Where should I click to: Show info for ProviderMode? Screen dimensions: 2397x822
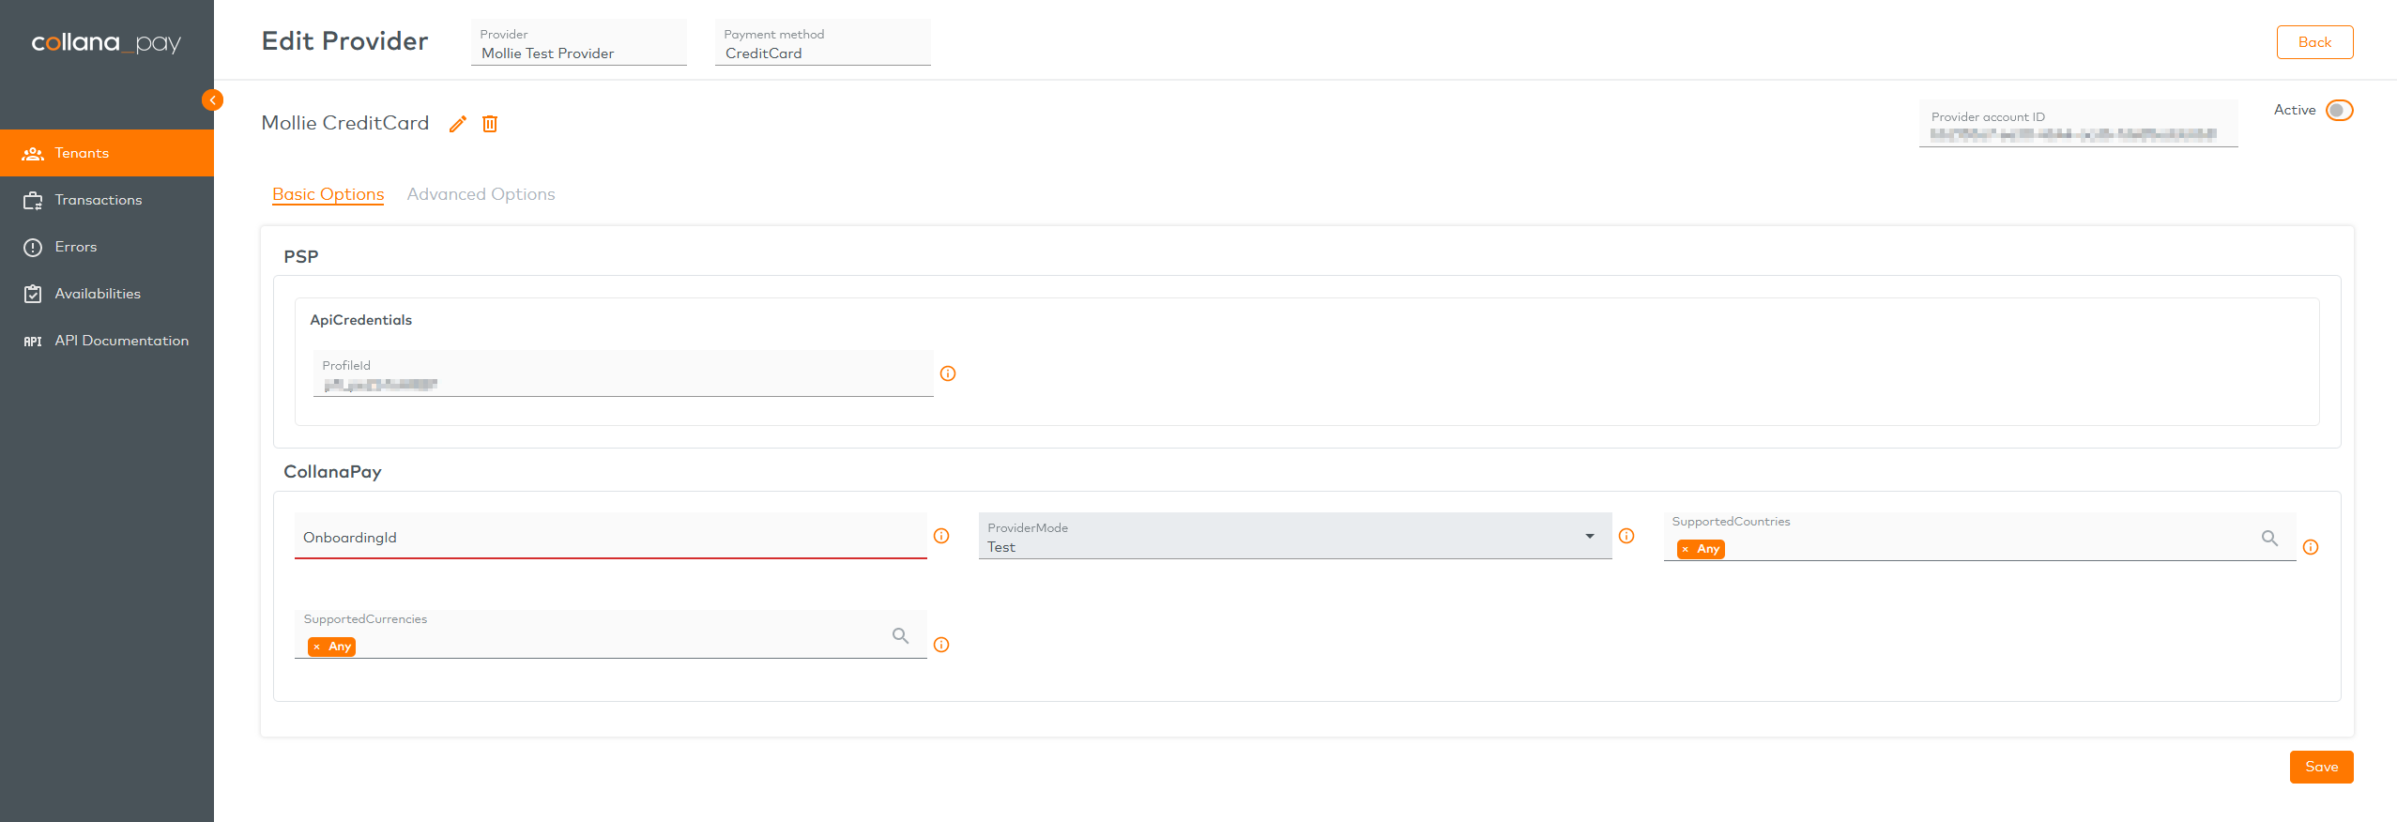tap(1626, 536)
